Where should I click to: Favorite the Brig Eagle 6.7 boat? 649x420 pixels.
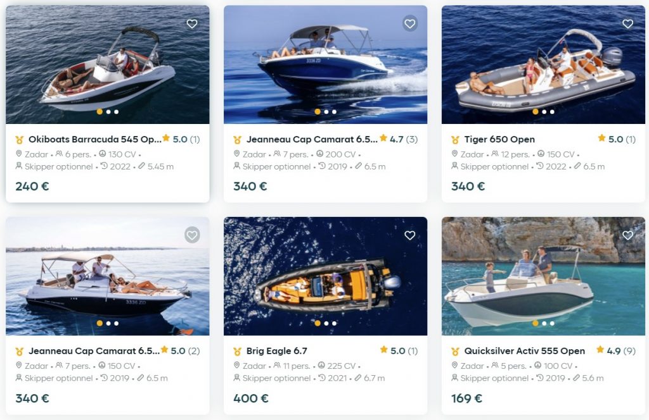410,235
